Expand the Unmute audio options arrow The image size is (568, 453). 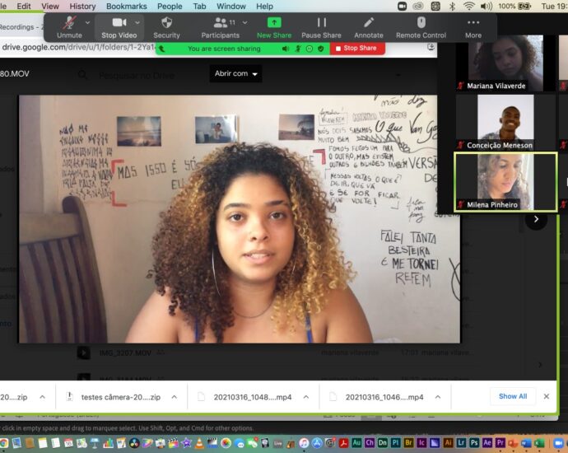pyautogui.click(x=87, y=22)
